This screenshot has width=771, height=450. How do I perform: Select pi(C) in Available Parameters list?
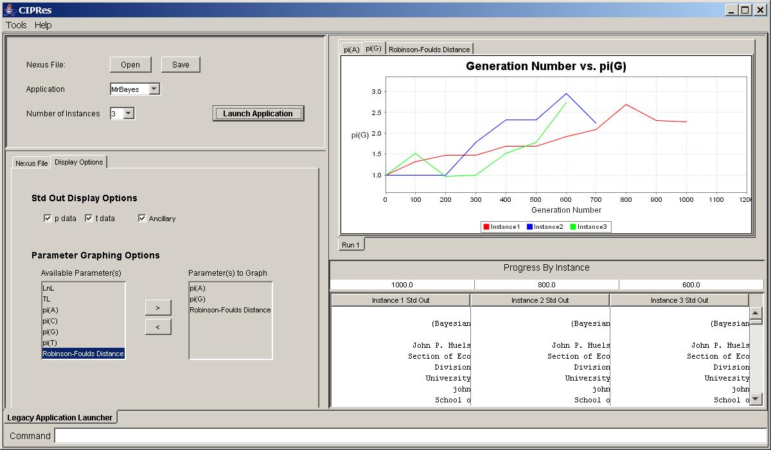[x=84, y=321]
